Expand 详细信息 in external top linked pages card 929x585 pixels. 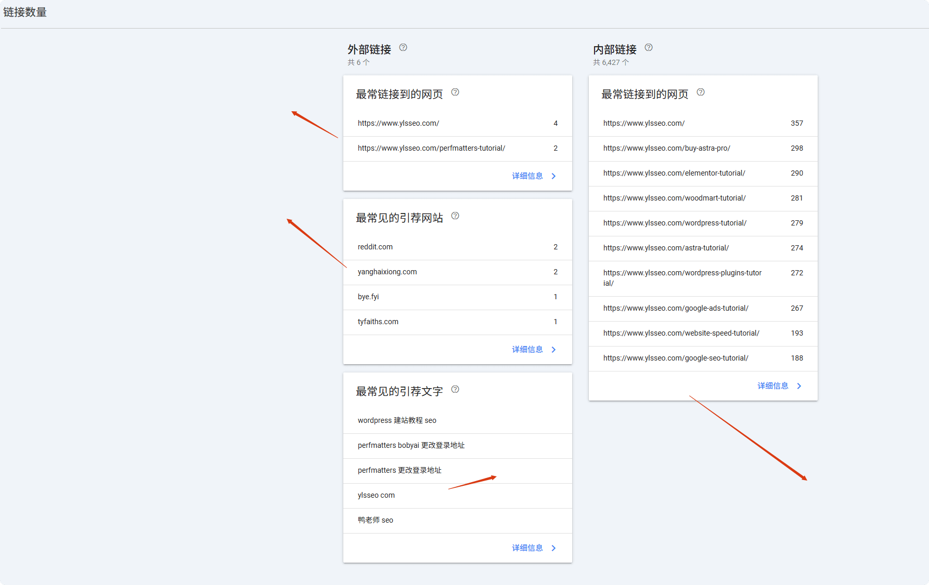point(534,176)
